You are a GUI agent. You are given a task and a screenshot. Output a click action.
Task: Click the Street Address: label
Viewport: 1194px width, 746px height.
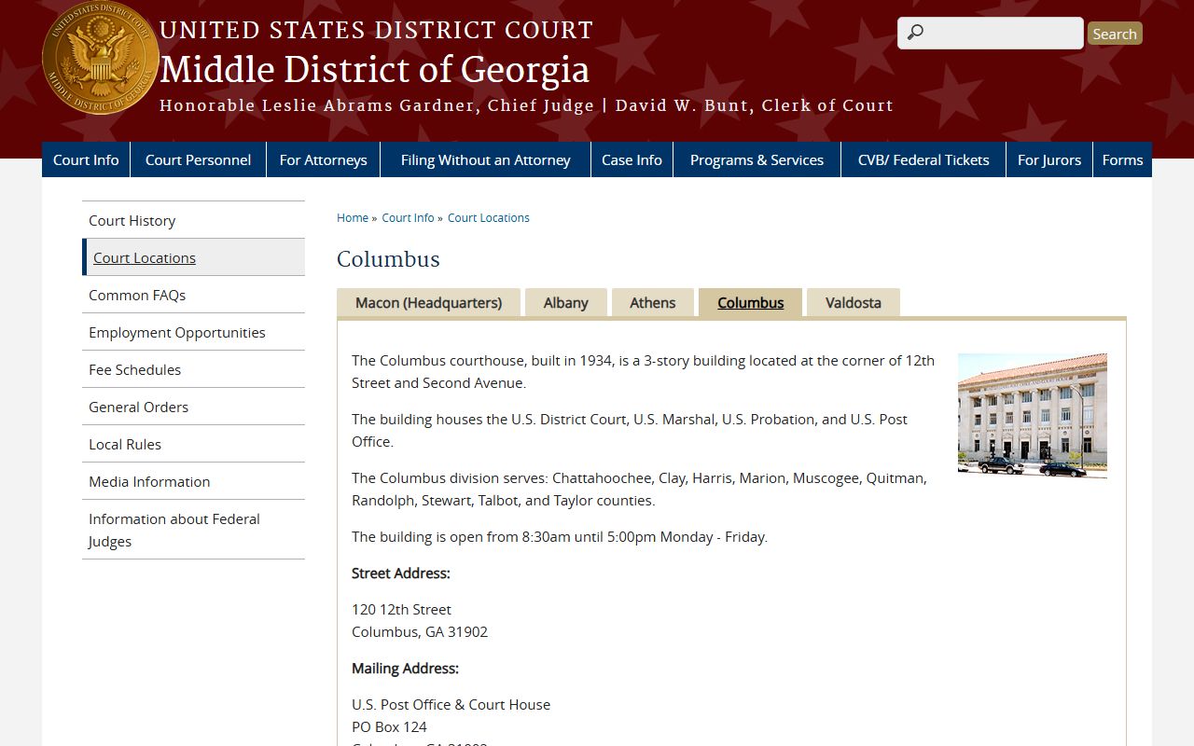[401, 573]
